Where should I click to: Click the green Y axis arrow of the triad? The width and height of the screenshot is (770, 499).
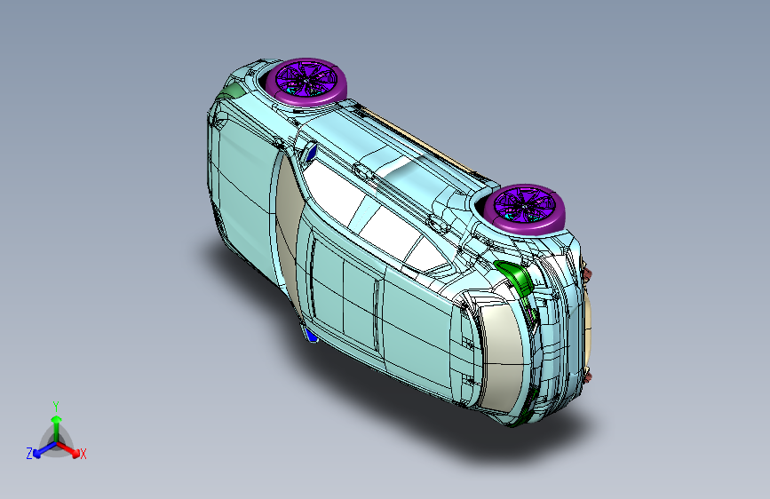[x=57, y=428]
